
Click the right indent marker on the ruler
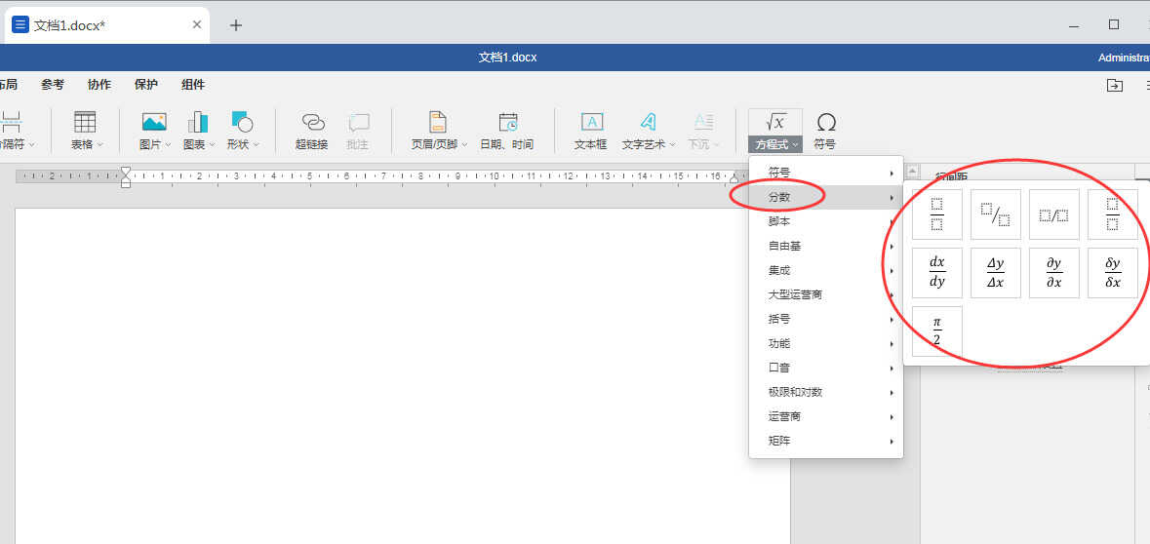click(x=734, y=178)
